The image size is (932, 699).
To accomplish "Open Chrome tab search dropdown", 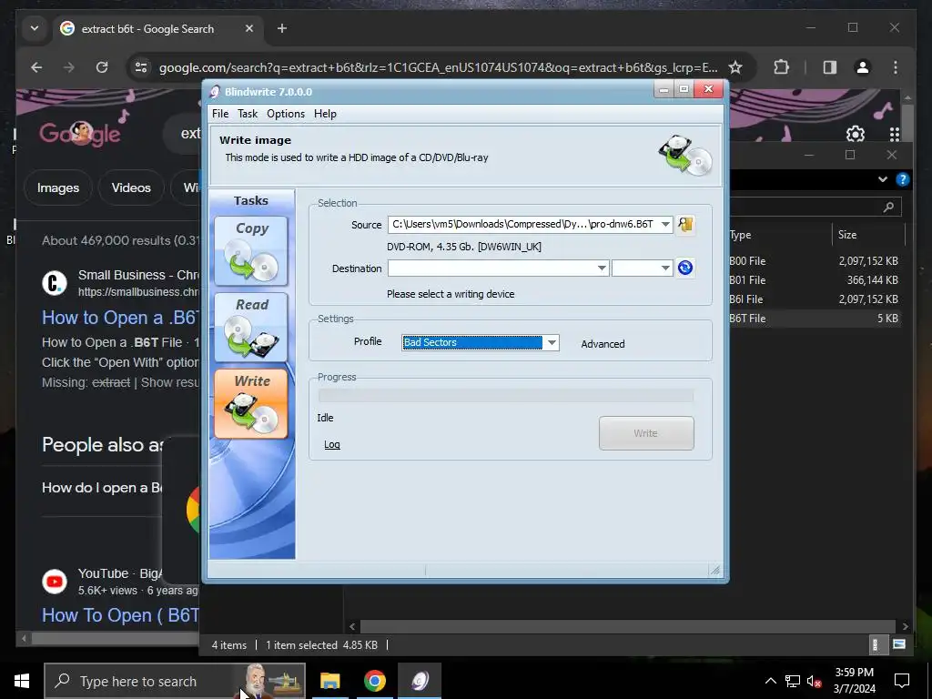I will [35, 28].
